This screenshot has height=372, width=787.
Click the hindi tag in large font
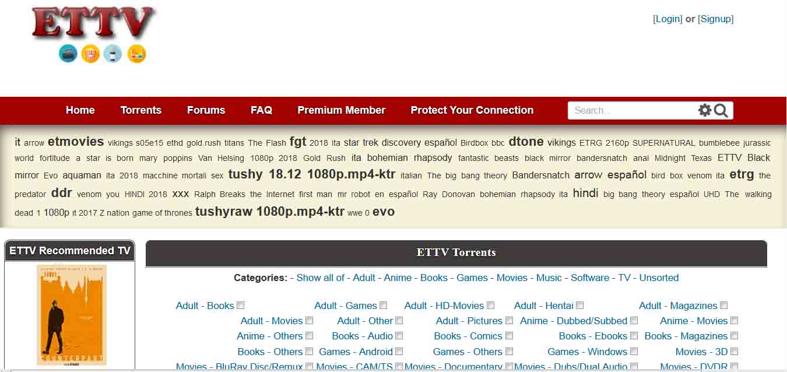[585, 193]
